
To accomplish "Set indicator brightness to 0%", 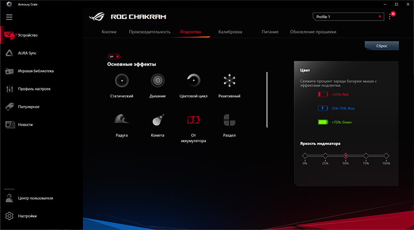I will (305, 155).
